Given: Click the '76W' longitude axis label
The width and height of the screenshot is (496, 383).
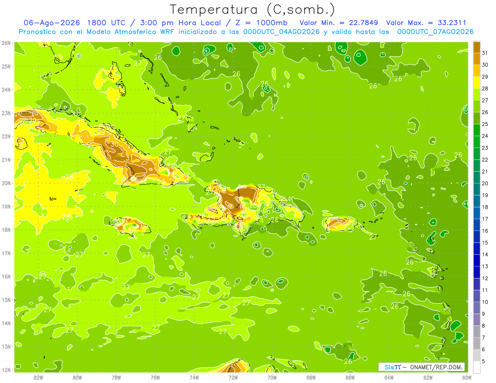Looking at the screenshot, I should click(155, 377).
